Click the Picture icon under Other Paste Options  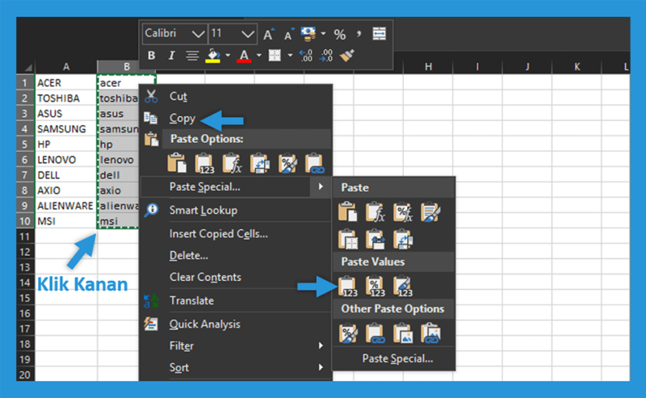coord(403,333)
